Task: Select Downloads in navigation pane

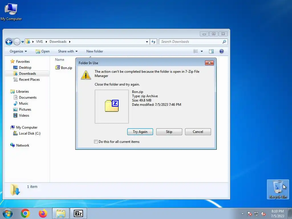Action: tap(27, 73)
